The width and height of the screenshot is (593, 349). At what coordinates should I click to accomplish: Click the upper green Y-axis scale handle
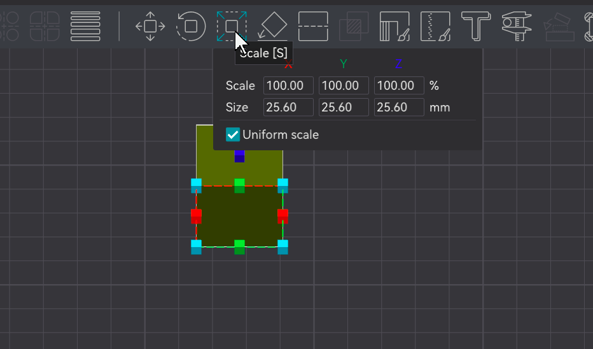pyautogui.click(x=239, y=186)
